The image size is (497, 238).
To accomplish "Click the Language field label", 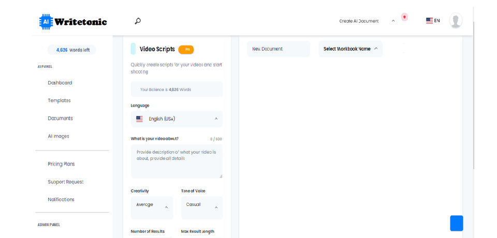I will 140,106.
